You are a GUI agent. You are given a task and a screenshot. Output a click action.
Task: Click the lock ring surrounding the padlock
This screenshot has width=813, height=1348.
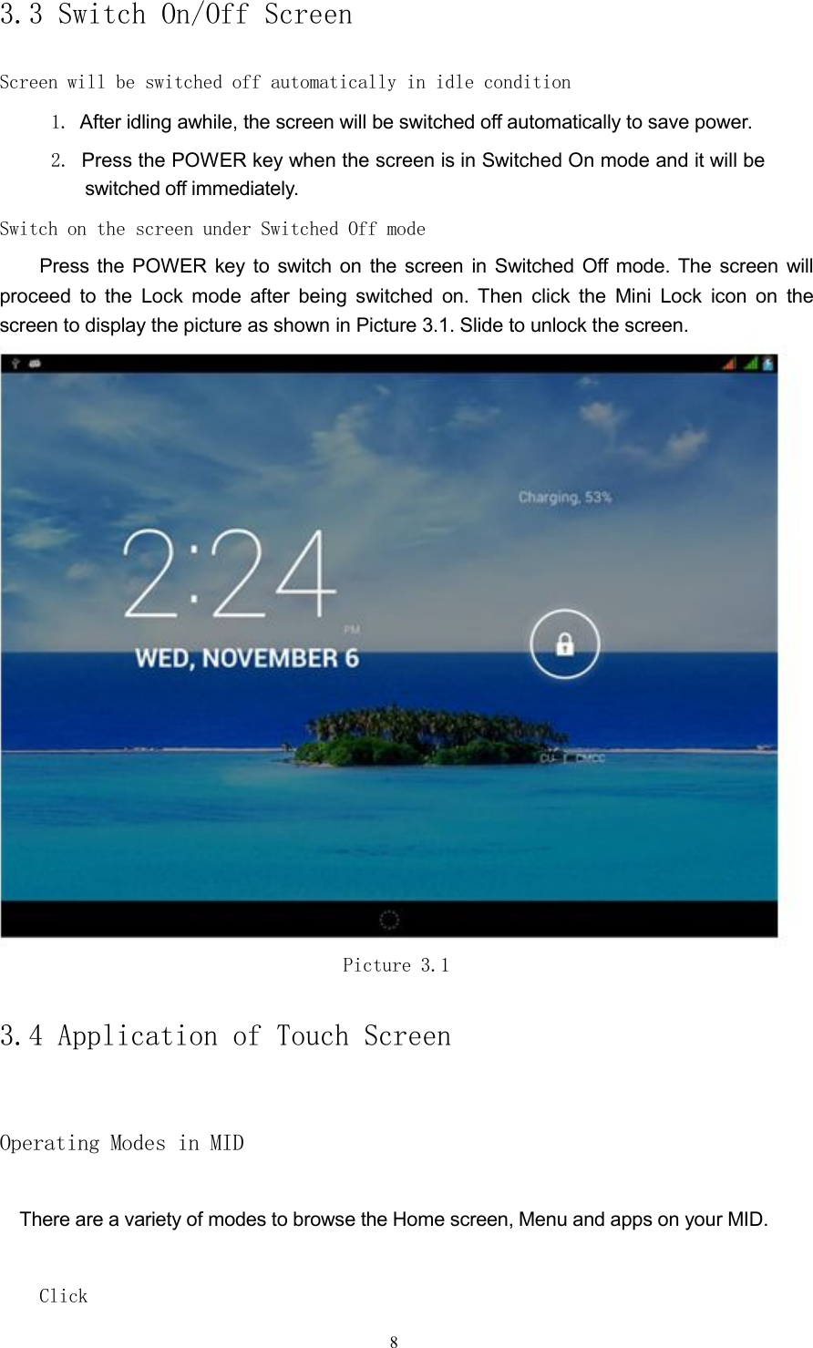[564, 611]
